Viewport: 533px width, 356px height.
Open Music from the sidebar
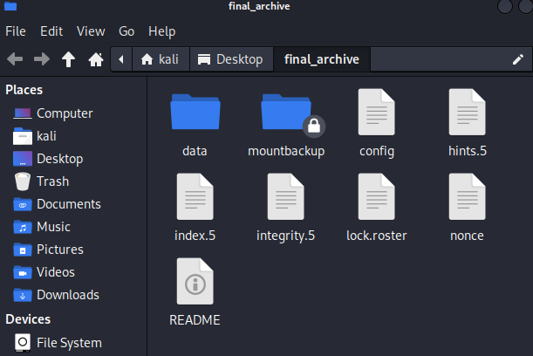tap(42, 227)
